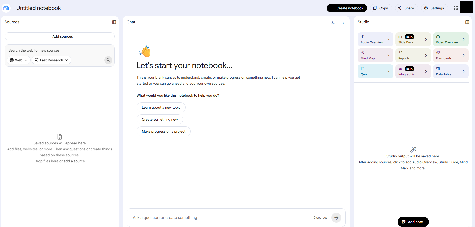
Task: Open chat configuration sliders icon
Action: pos(333,22)
